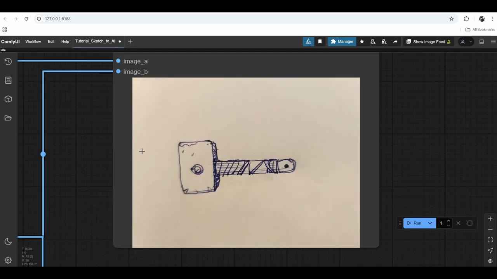
Task: Reload the browser page
Action: [x=26, y=19]
